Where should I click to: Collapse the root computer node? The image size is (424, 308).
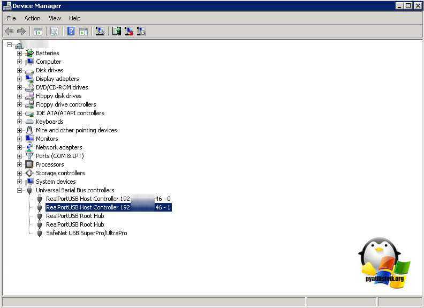pyautogui.click(x=9, y=44)
